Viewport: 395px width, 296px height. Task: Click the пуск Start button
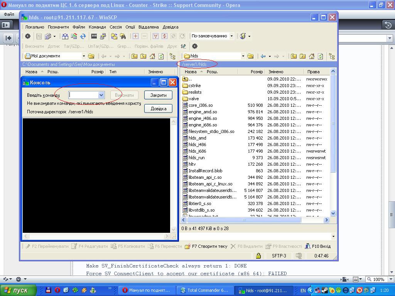18,290
